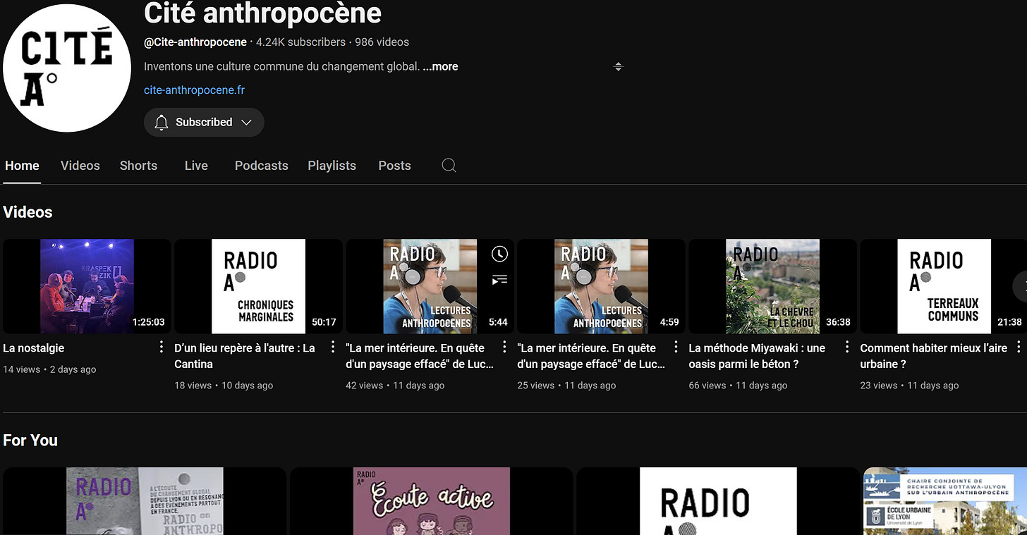This screenshot has width=1027, height=535.
Task: Click the For You section heading
Action: [30, 441]
